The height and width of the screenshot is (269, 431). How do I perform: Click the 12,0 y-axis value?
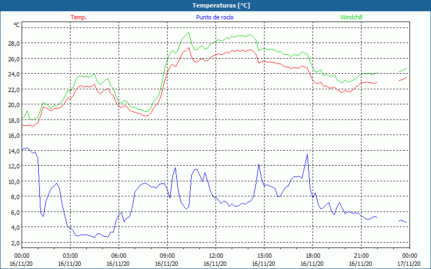coord(14,166)
